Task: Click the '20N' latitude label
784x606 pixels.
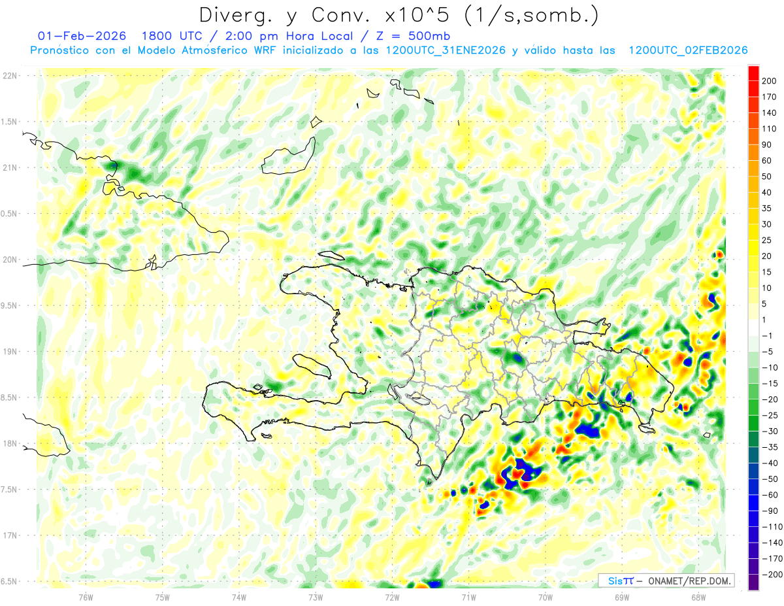Action: point(10,260)
